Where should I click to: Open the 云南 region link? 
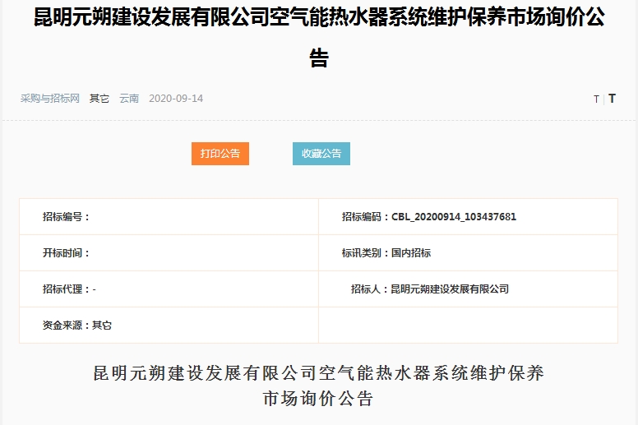pyautogui.click(x=129, y=99)
